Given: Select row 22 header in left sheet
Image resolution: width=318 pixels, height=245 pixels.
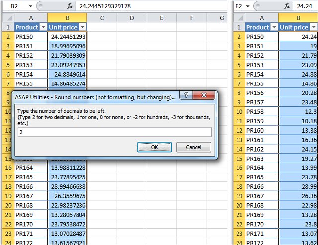Looking at the screenshot, I should coord(8,224).
